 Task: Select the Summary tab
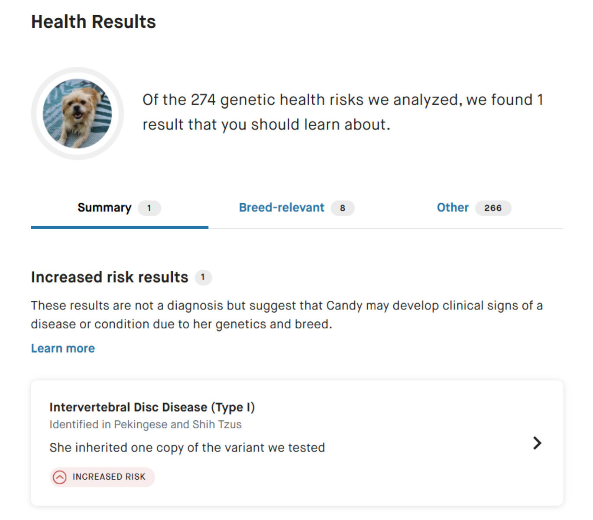[104, 208]
